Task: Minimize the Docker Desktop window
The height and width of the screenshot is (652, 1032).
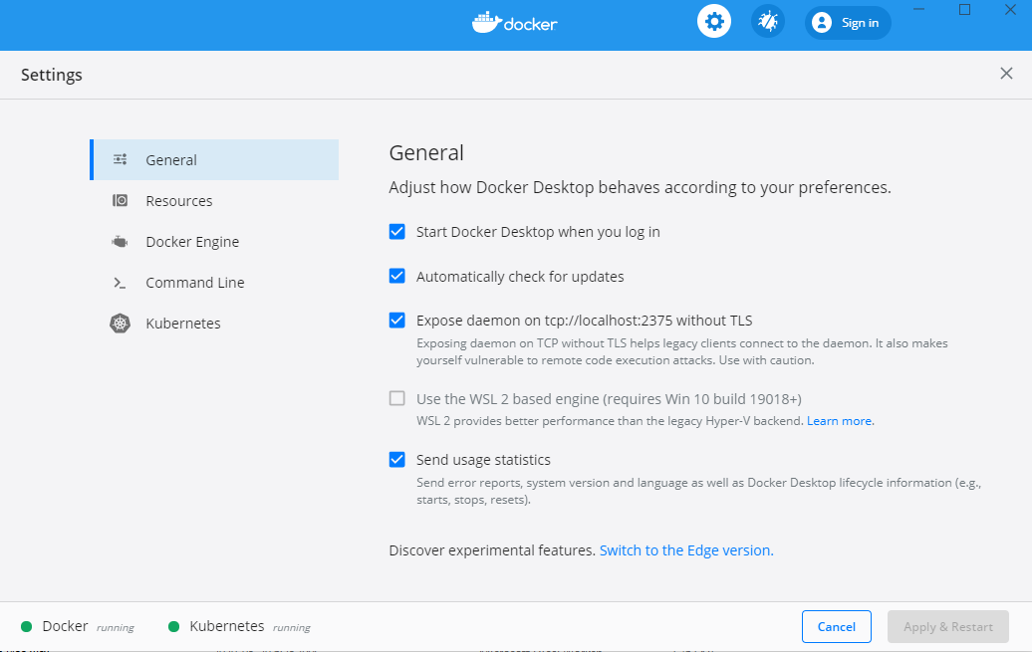Action: click(x=919, y=9)
